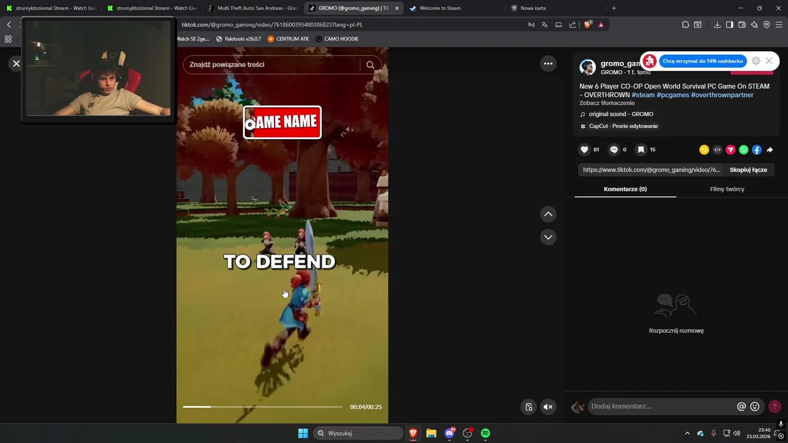The height and width of the screenshot is (443, 788).
Task: Post comment with red send arrow
Action: click(x=774, y=406)
